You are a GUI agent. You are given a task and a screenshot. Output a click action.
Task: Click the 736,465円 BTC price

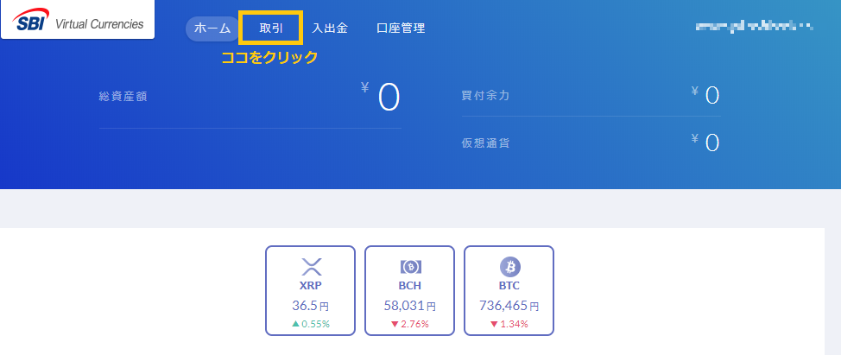pos(509,307)
